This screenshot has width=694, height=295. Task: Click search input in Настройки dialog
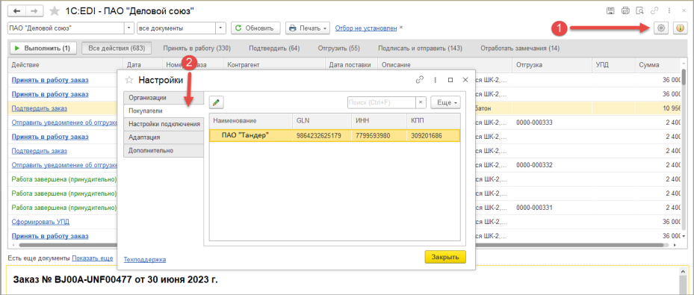[382, 102]
